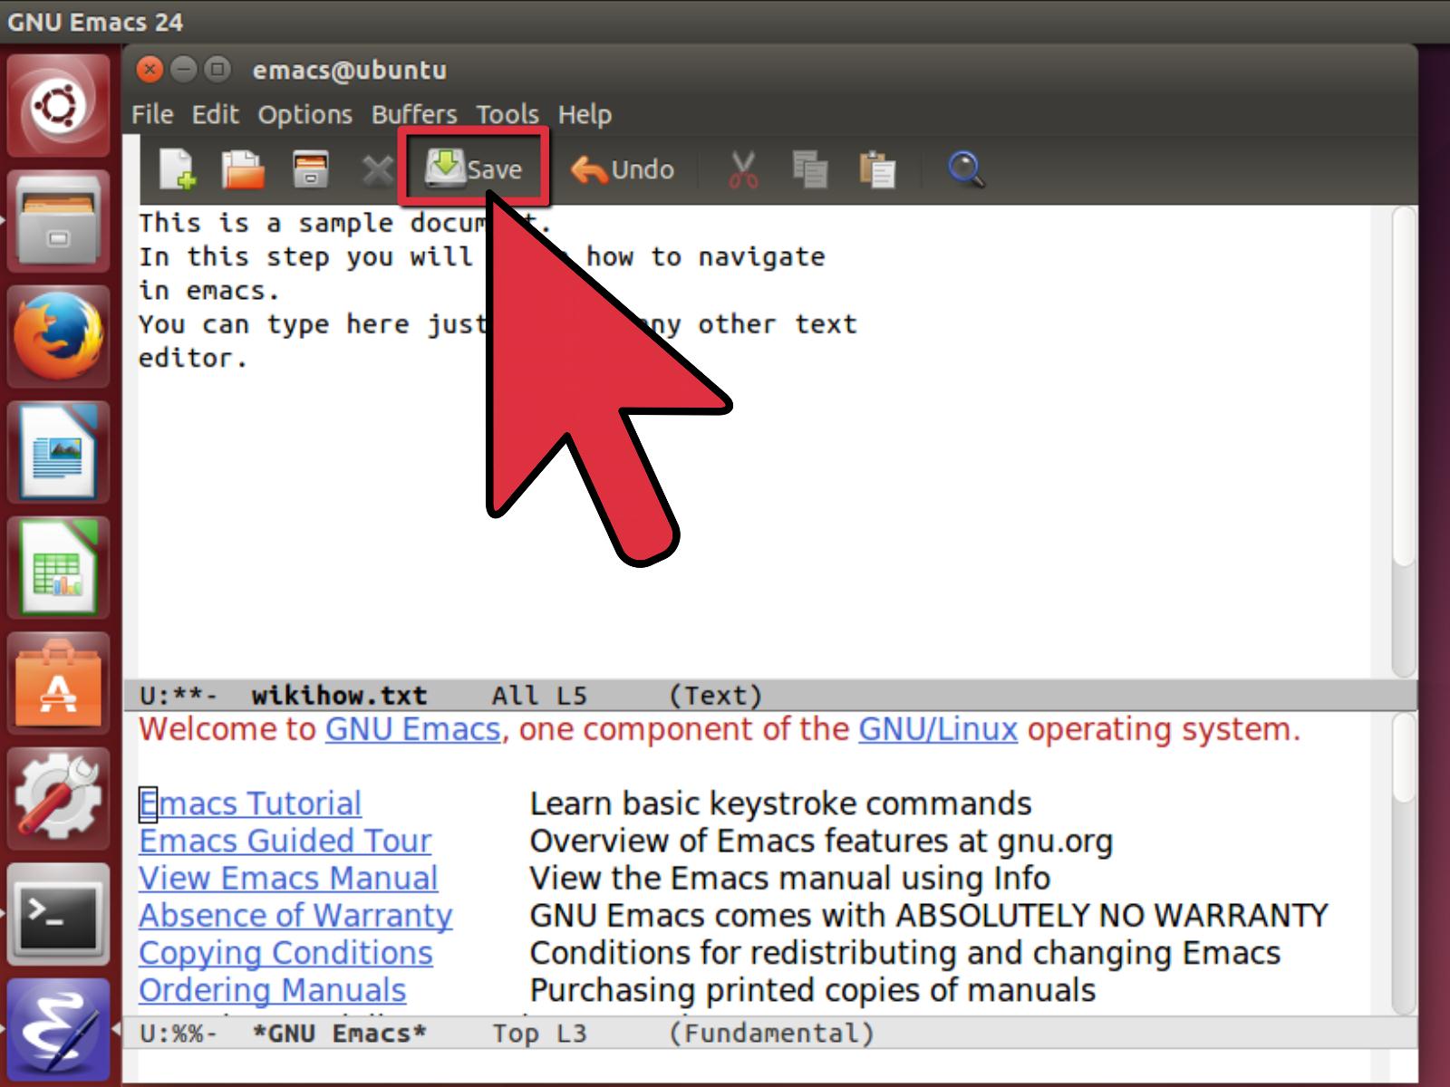This screenshot has width=1450, height=1087.
Task: Click the X icon to close the buffer
Action: (x=377, y=168)
